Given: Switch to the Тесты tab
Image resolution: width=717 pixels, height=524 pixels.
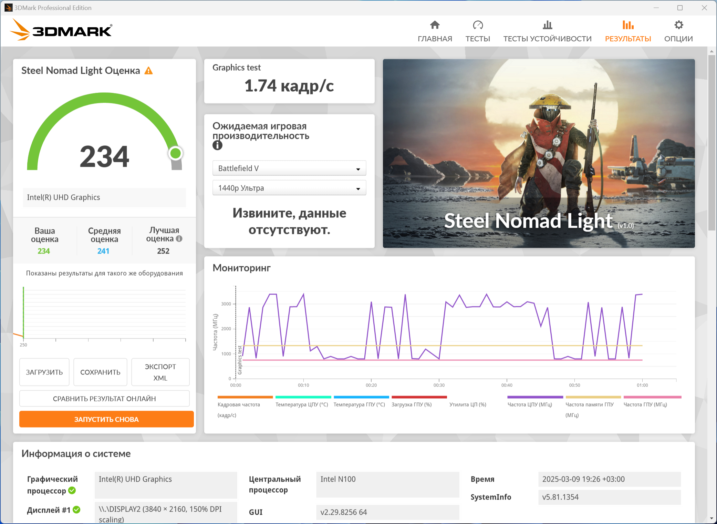Looking at the screenshot, I should (478, 31).
